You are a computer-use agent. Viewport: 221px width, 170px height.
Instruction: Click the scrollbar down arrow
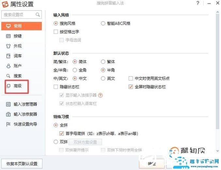click(x=217, y=151)
